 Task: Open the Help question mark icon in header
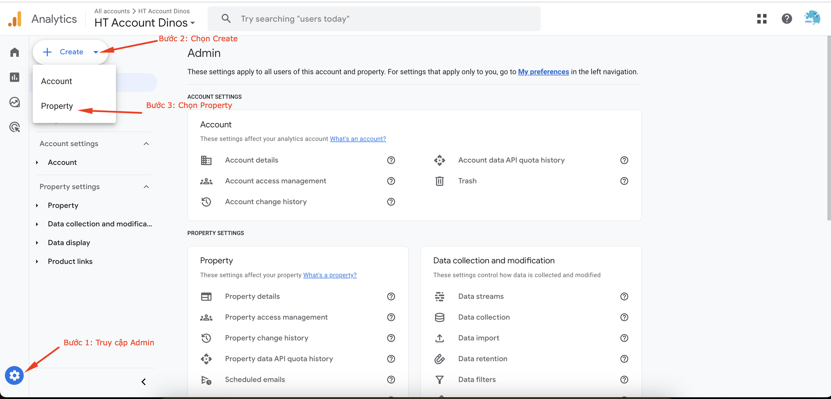click(787, 19)
